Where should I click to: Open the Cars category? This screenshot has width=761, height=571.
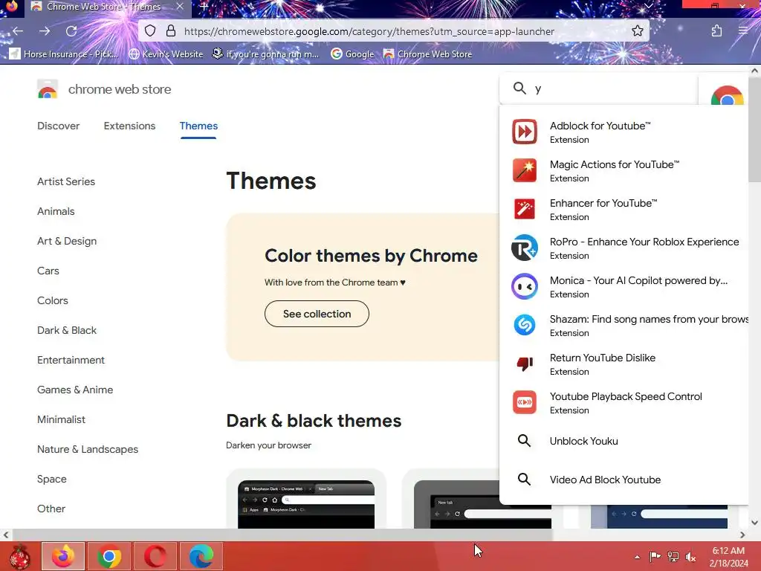48,271
